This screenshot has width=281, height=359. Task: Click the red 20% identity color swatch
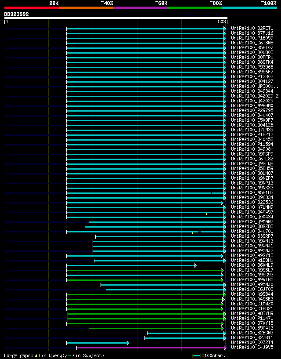(x=32, y=8)
